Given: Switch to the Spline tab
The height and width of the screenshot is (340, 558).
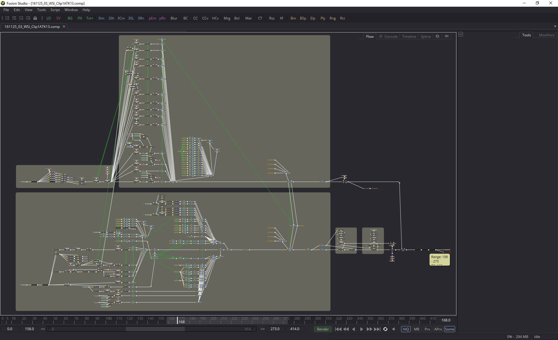Looking at the screenshot, I should pos(425,36).
